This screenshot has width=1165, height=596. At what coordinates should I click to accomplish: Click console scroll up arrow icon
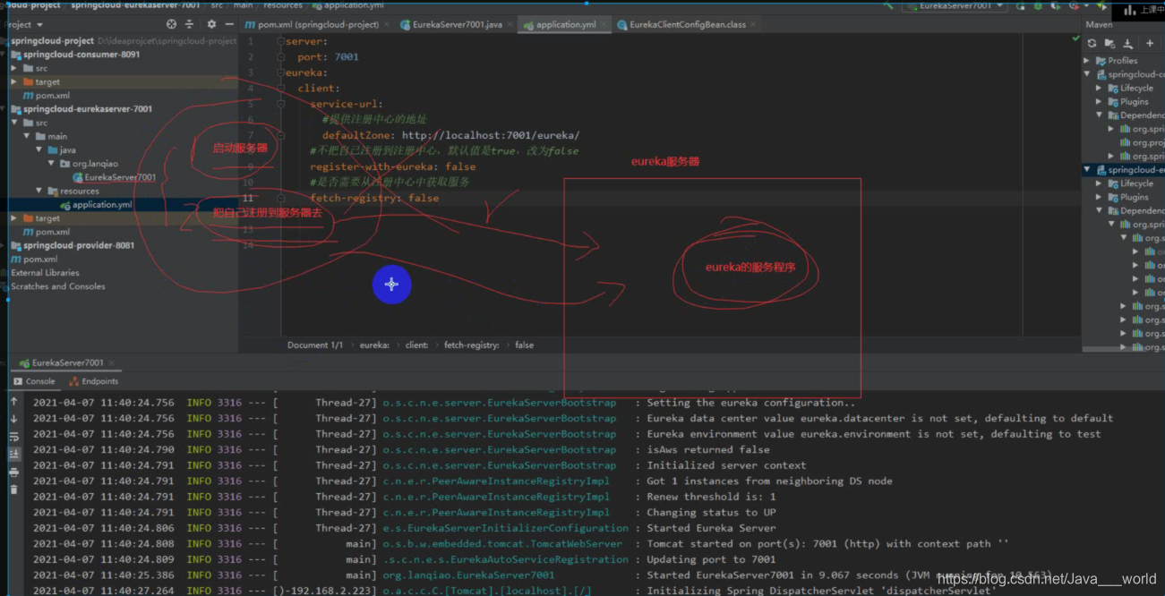tap(13, 402)
